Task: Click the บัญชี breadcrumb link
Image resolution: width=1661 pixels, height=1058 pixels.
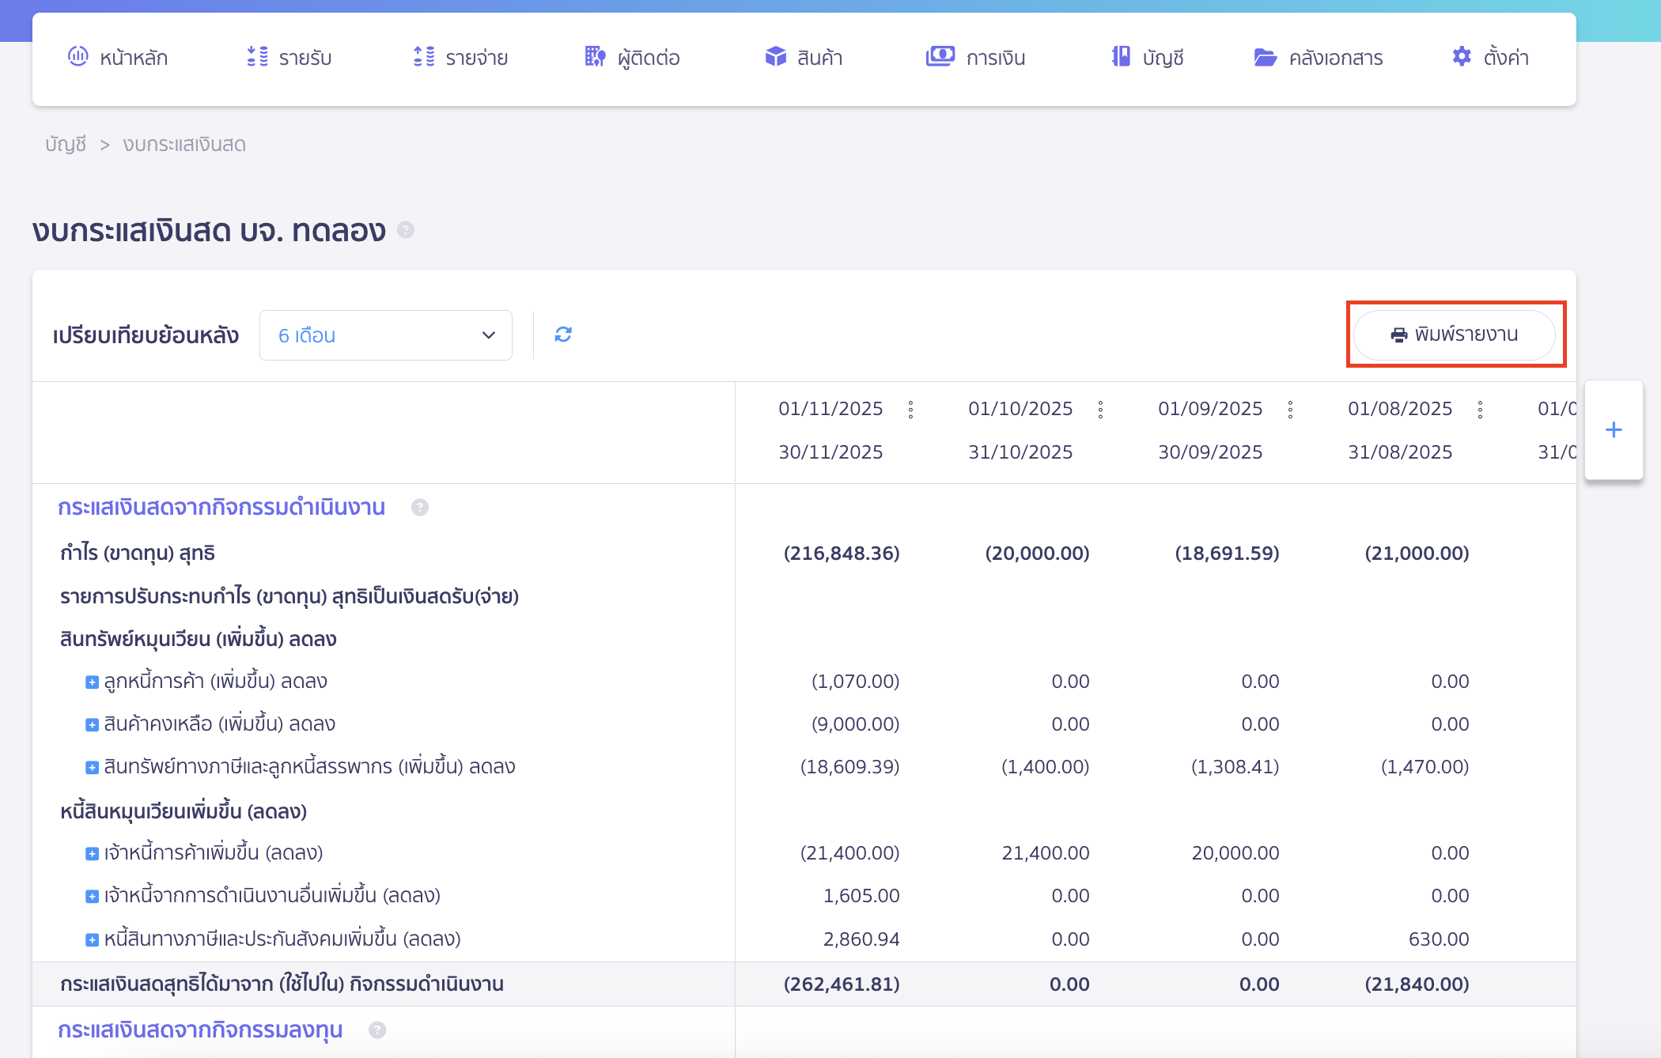Action: 65,145
